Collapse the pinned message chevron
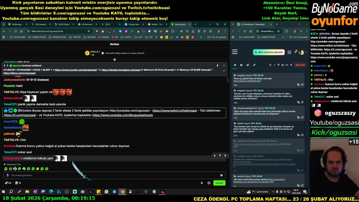The width and height of the screenshot is (359, 202). (224, 71)
